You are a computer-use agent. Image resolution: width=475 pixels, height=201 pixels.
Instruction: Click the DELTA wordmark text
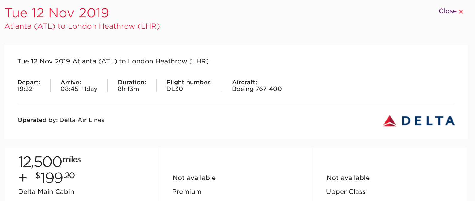point(428,121)
